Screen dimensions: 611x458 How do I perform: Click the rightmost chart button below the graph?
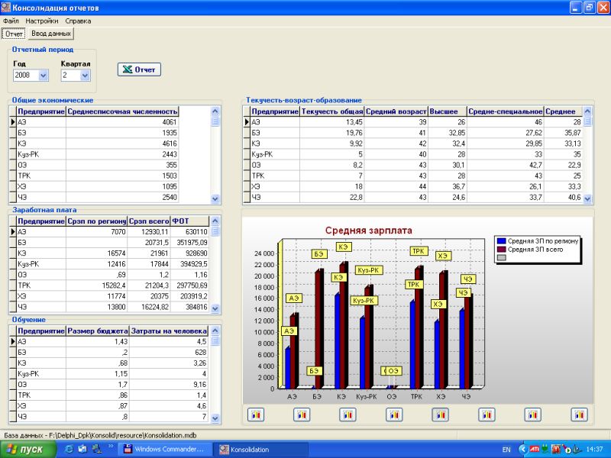click(580, 414)
